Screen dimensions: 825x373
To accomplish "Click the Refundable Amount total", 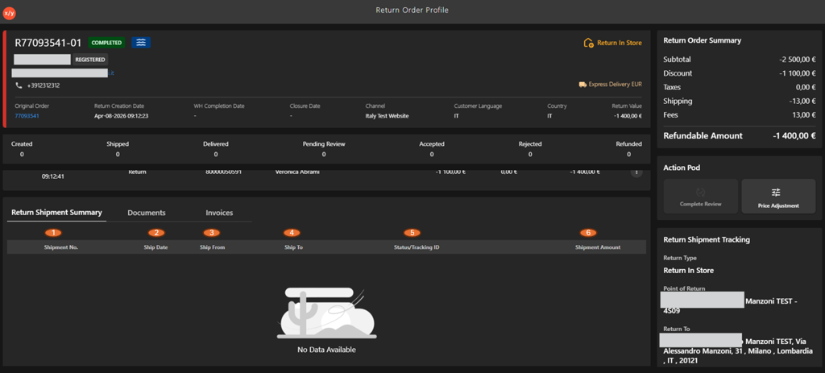I will pyautogui.click(x=740, y=135).
